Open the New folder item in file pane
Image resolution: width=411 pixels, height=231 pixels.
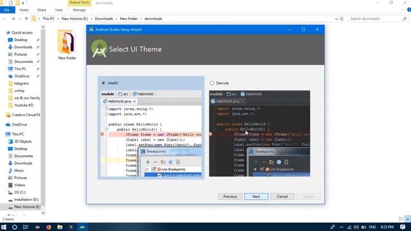click(x=67, y=45)
